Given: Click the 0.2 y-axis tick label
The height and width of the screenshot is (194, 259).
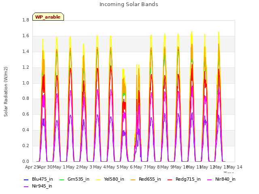Looking at the screenshot, I should point(25,145).
